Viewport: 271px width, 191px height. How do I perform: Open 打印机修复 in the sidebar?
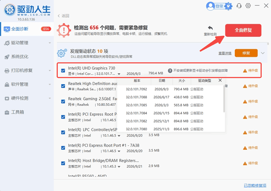click(x=27, y=71)
